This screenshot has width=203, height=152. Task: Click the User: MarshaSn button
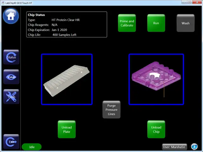pos(174,147)
